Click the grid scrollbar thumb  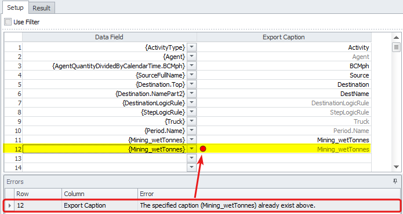coord(396,47)
